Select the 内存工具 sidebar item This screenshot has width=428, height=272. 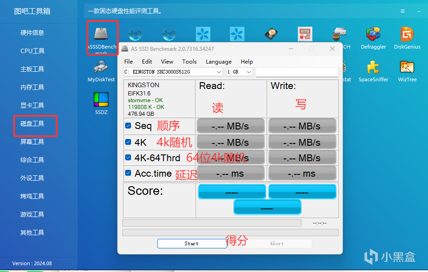click(x=32, y=87)
